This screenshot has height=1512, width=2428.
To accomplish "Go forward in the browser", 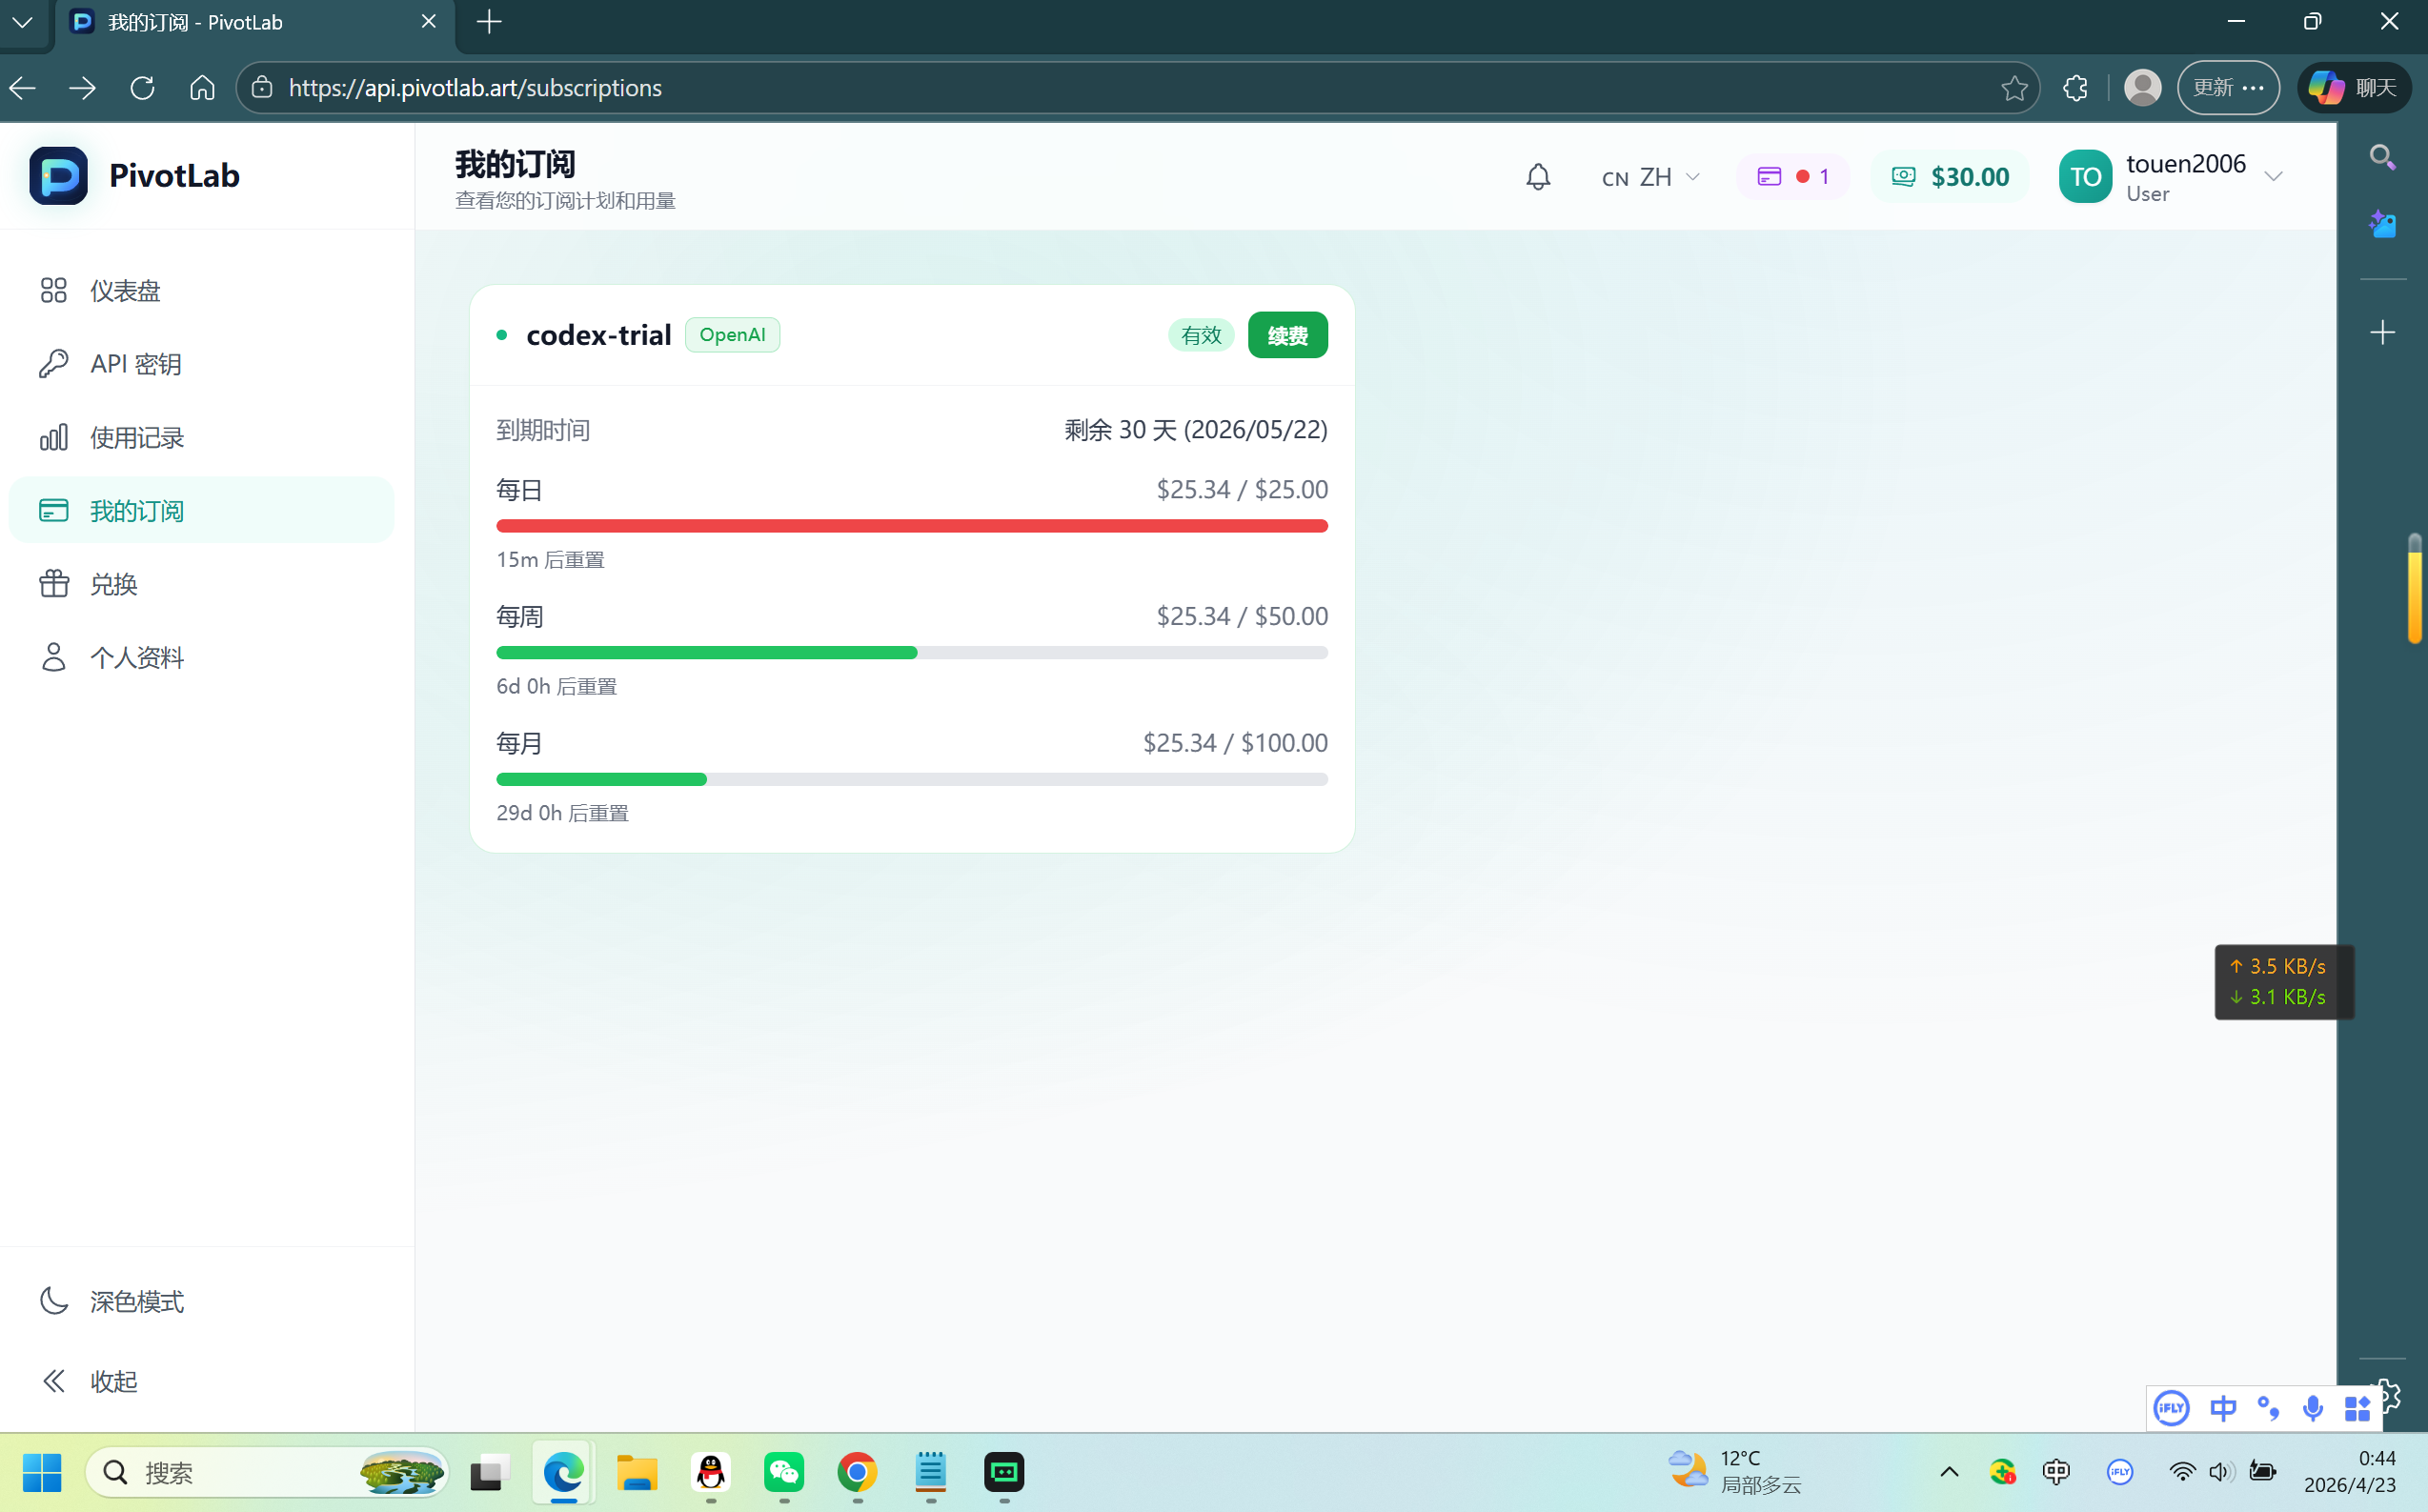I will (82, 88).
